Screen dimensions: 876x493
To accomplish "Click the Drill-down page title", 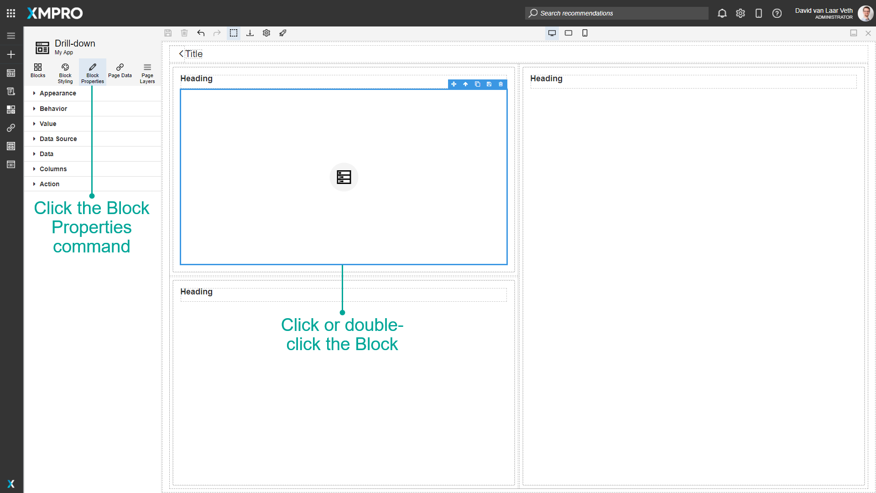I will [75, 43].
